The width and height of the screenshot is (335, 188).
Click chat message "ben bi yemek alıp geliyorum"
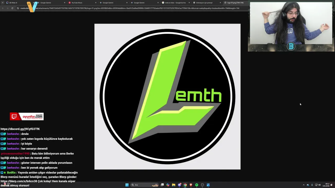point(39,168)
